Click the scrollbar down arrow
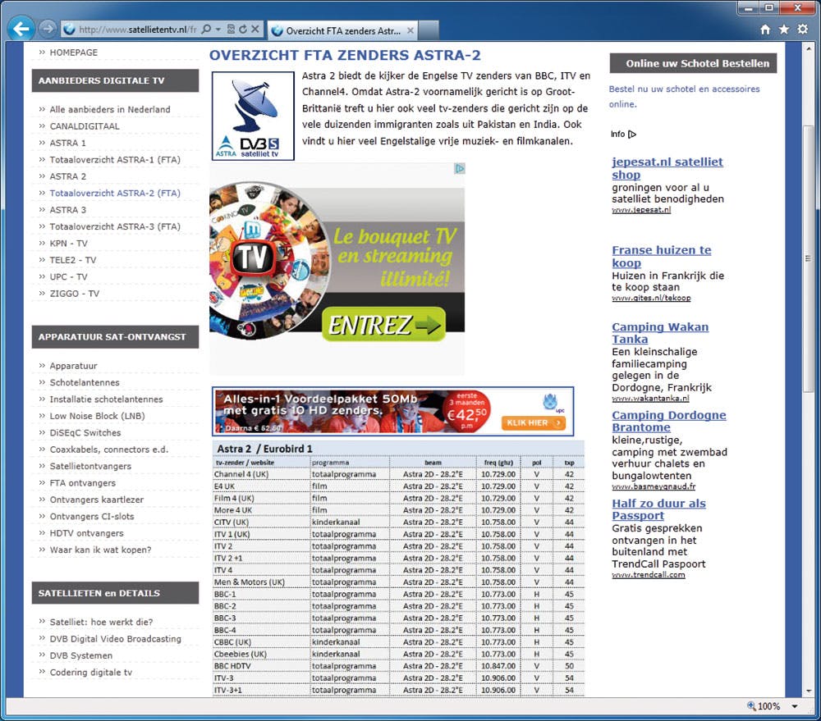 pos(808,691)
